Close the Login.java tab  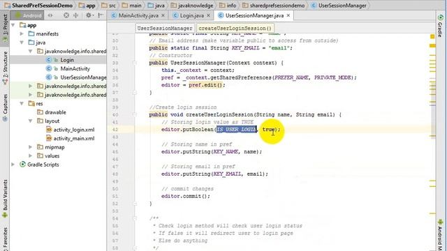pyautogui.click(x=208, y=15)
